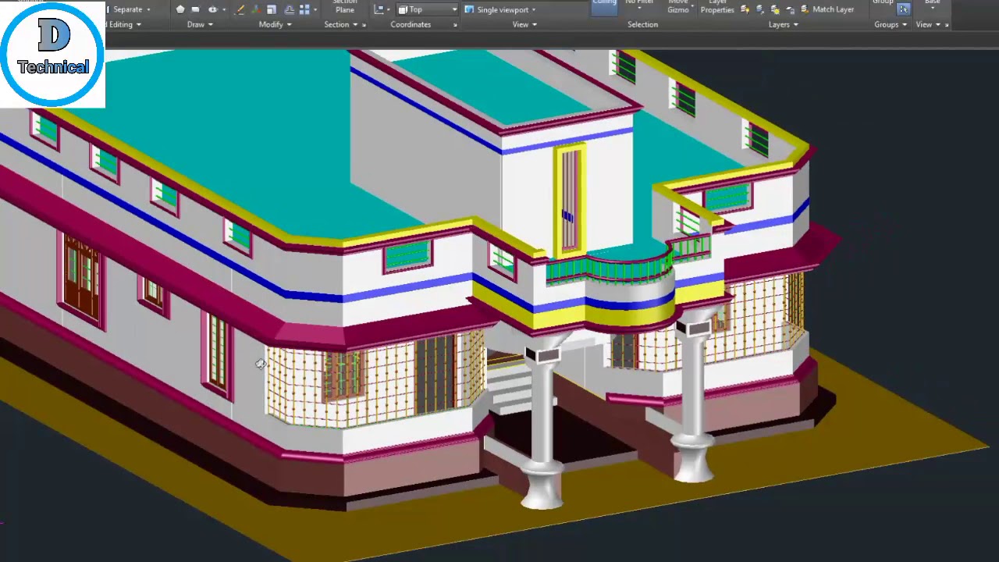Toggle the group selection icon in Groups panel
The width and height of the screenshot is (999, 562).
coord(903,9)
